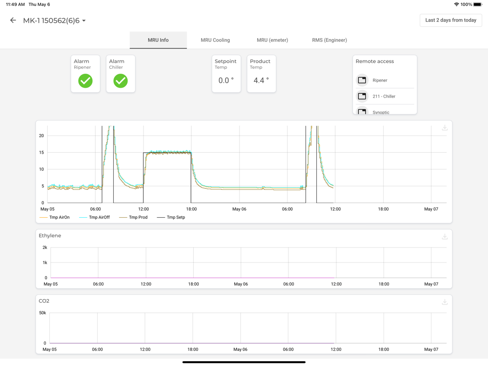Tap the iPad home indicator bar
This screenshot has width=488, height=366.
[x=244, y=362]
